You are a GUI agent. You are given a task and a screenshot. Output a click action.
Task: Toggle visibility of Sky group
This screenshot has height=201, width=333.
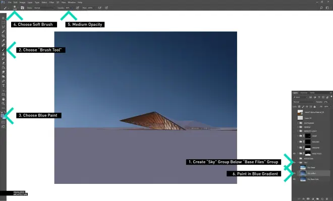[294, 162]
